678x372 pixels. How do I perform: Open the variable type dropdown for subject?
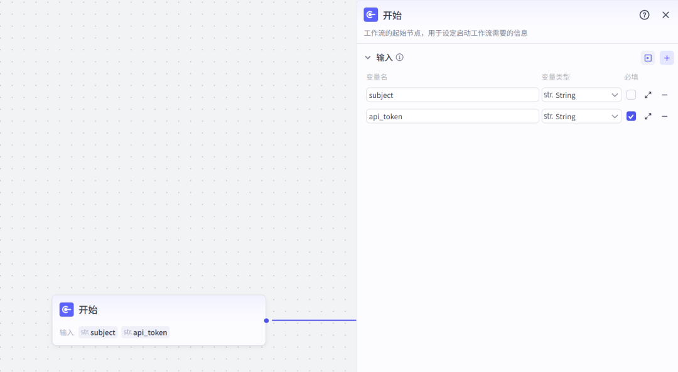point(581,95)
